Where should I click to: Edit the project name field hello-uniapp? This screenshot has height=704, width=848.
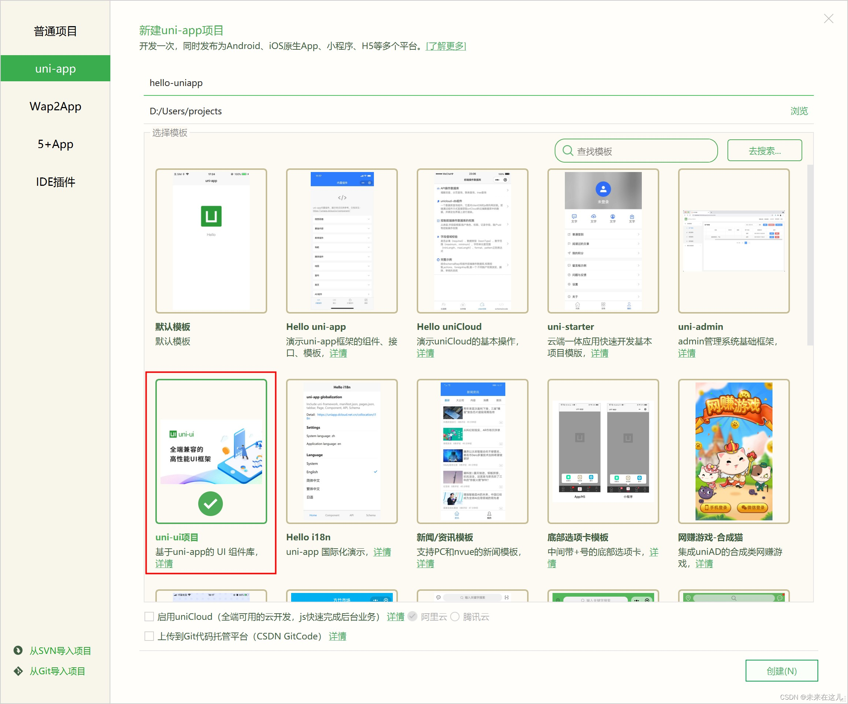click(x=478, y=83)
